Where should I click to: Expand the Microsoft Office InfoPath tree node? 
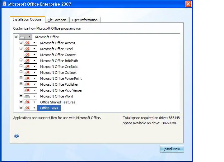coord(21,60)
